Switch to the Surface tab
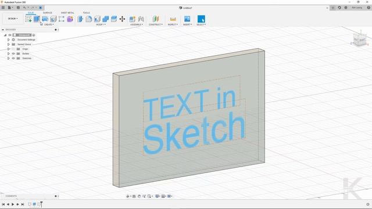Viewport: 372px width, 209px height. [x=48, y=13]
